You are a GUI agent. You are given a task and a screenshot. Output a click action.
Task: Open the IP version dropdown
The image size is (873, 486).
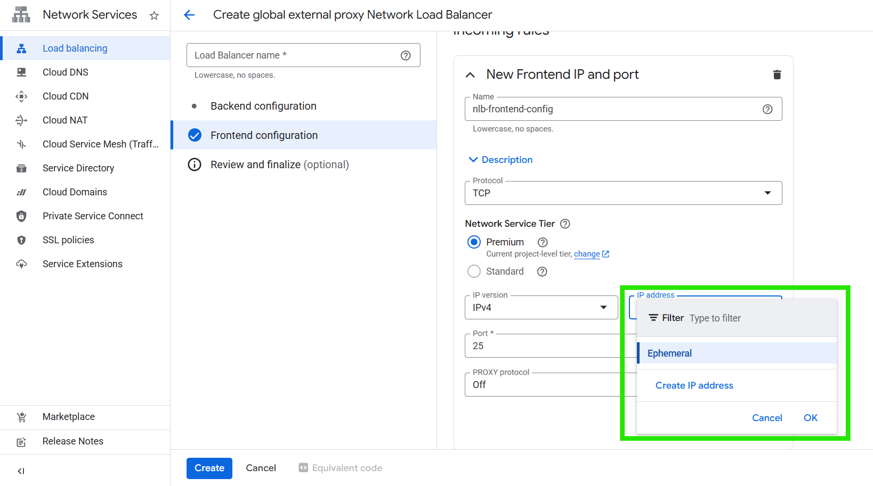(x=541, y=308)
